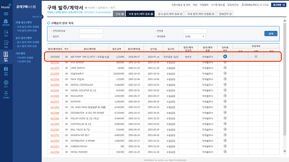Click the 담당자 input field
Screen dimensions: 289x162
[91, 36]
